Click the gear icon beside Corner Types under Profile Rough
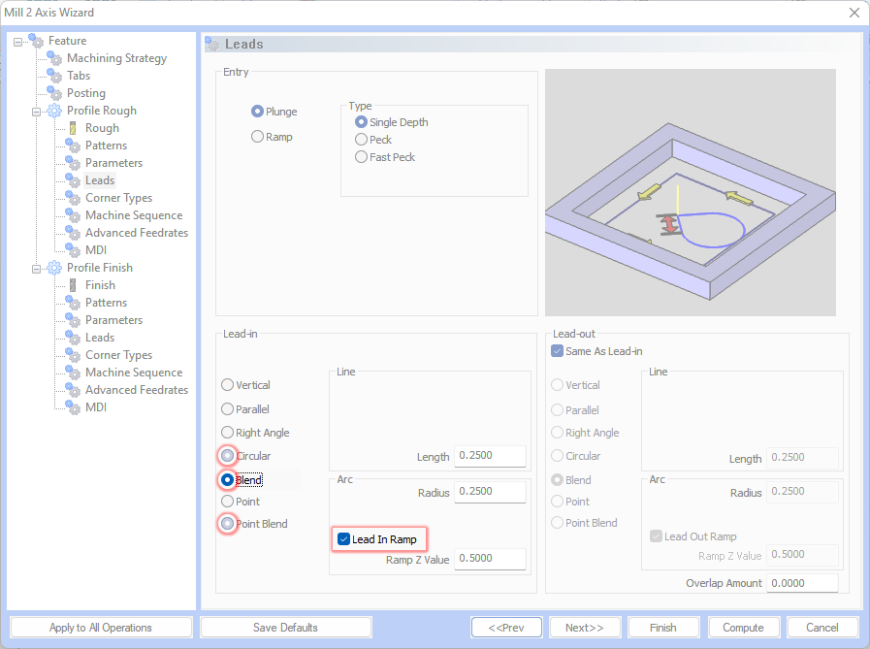This screenshot has height=649, width=870. coord(73,198)
